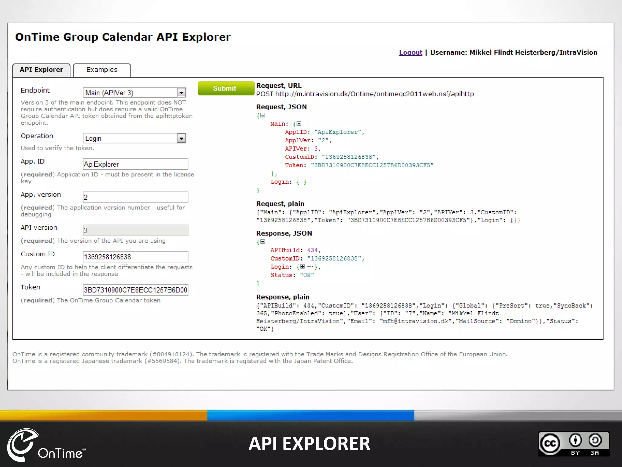This screenshot has width=622, height=467.
Task: Click the APIBuild: 434 response line
Action: click(x=296, y=250)
